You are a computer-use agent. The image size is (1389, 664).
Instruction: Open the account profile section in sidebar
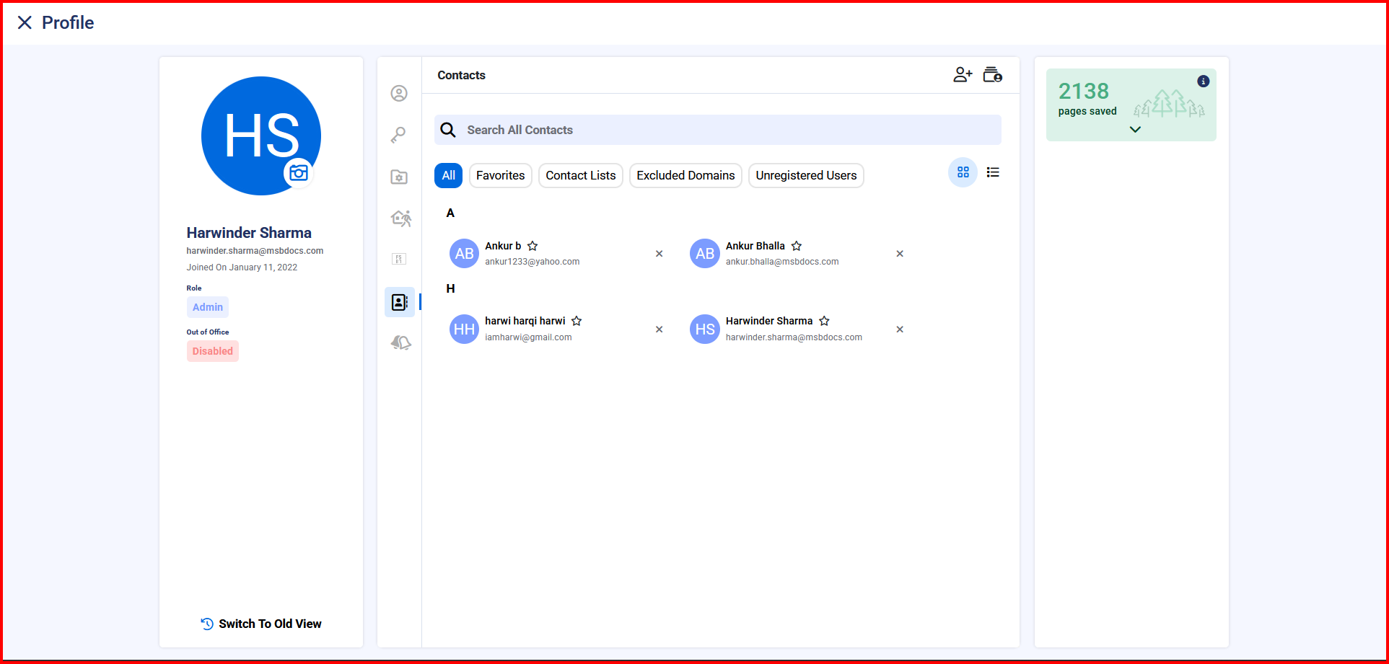[399, 94]
